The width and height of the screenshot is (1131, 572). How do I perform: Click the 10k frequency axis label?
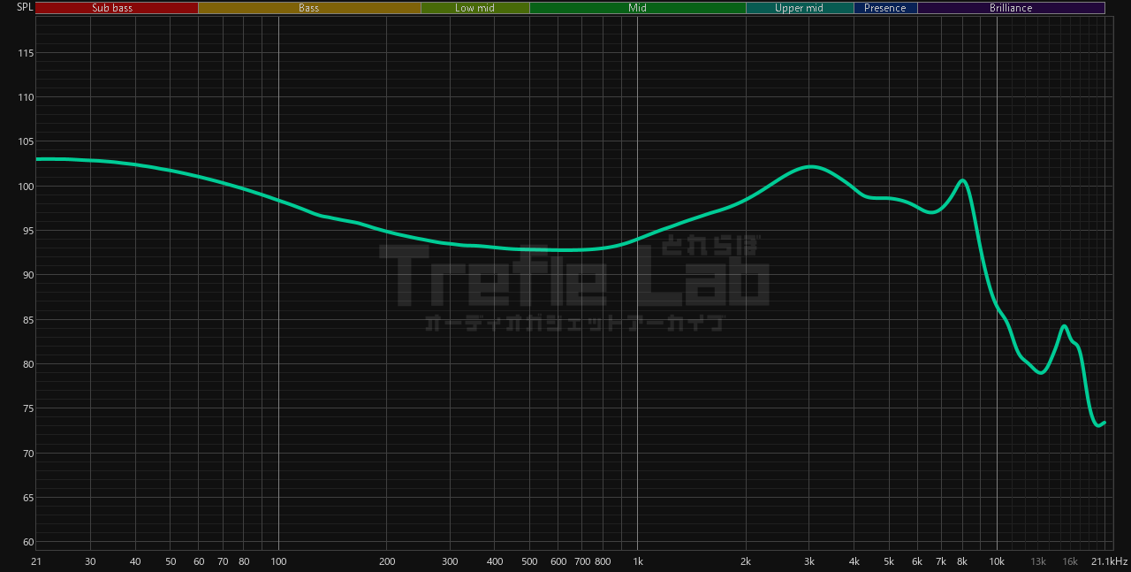coord(997,561)
